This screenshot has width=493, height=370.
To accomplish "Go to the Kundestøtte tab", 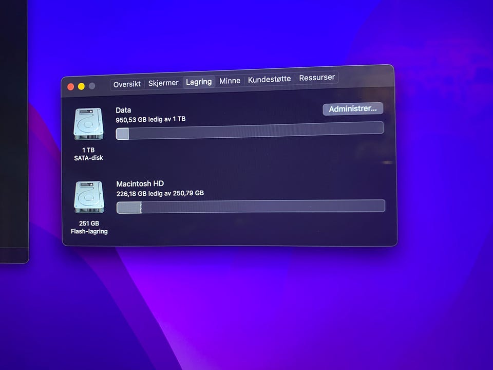I will 270,79.
